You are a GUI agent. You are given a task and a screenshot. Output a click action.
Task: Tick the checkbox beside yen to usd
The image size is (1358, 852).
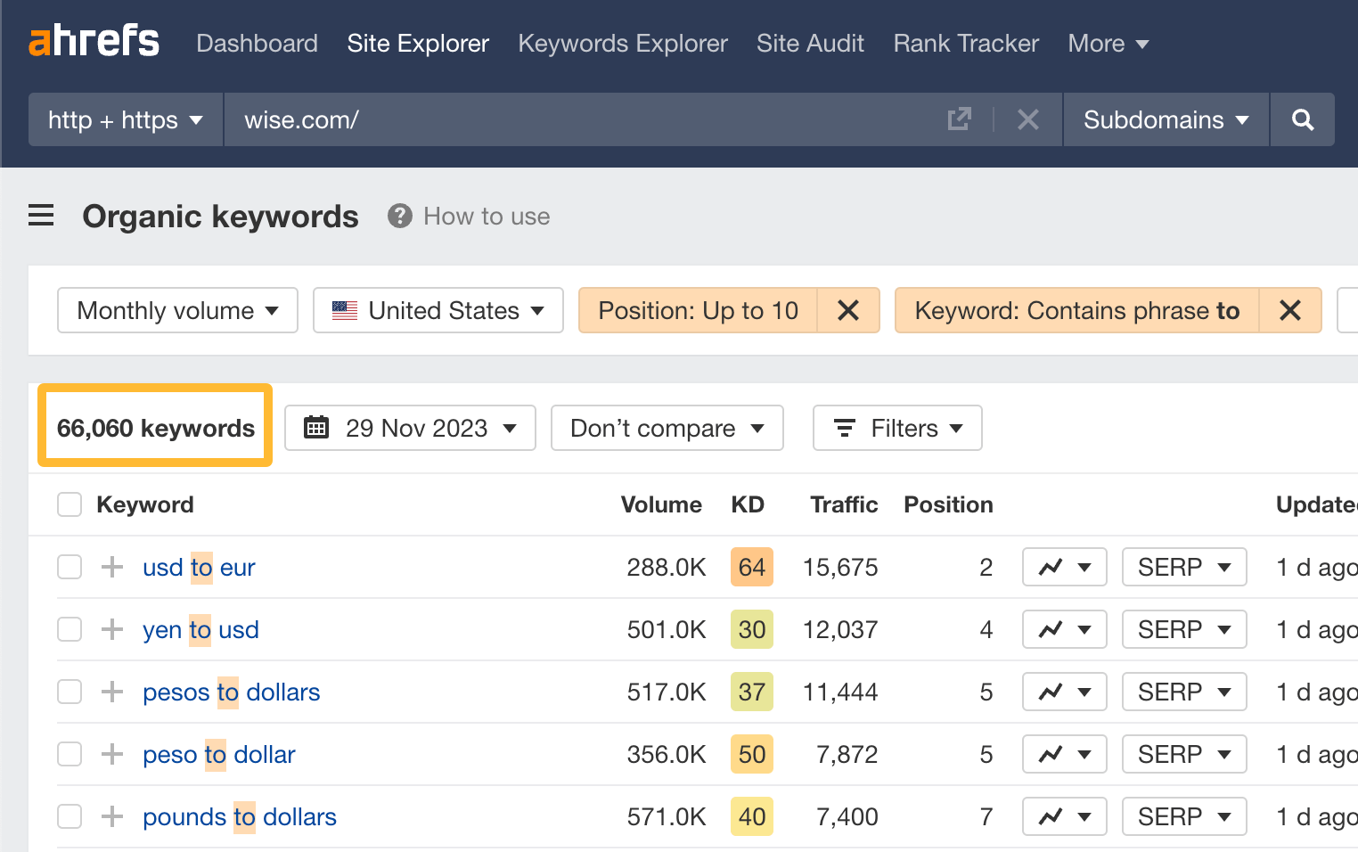[69, 629]
